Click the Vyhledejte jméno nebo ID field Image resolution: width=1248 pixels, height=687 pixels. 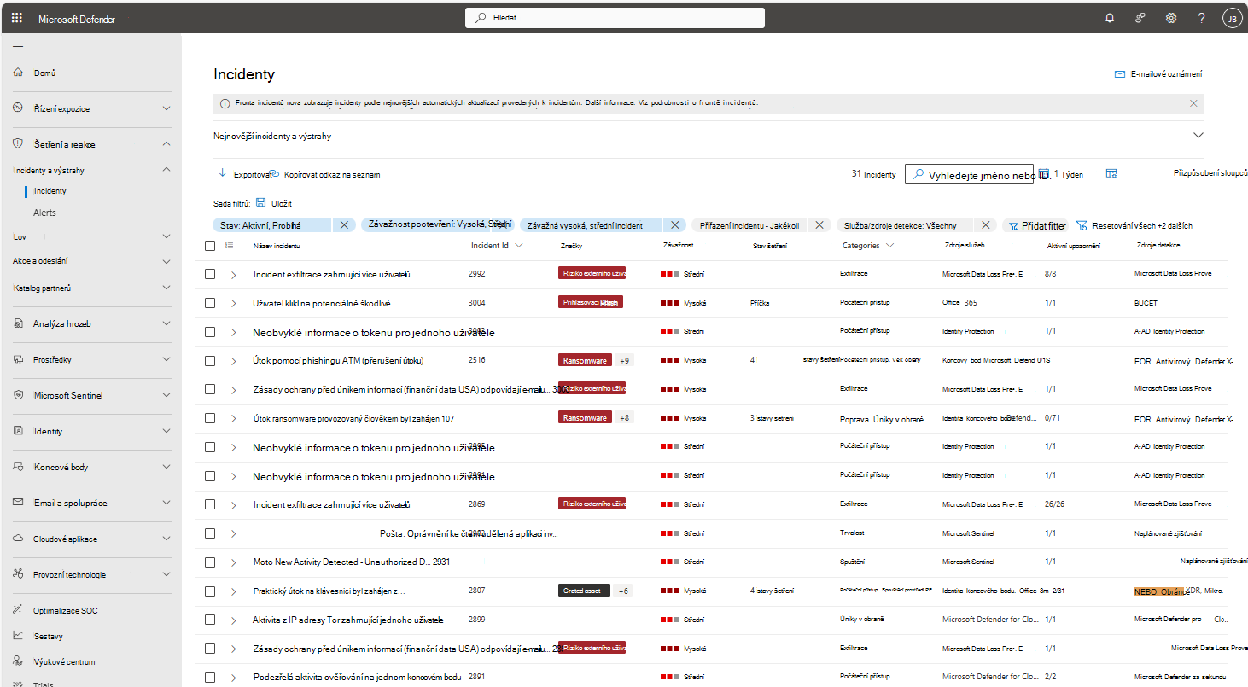tap(970, 174)
